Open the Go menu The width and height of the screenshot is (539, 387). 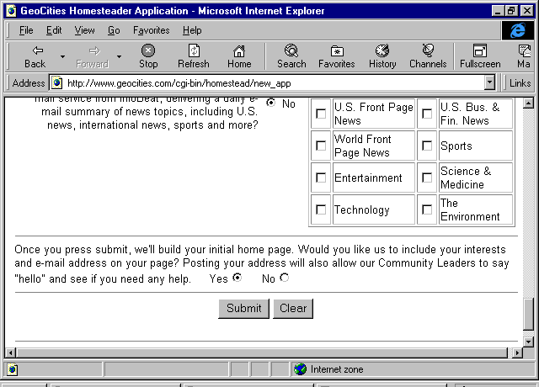(114, 30)
